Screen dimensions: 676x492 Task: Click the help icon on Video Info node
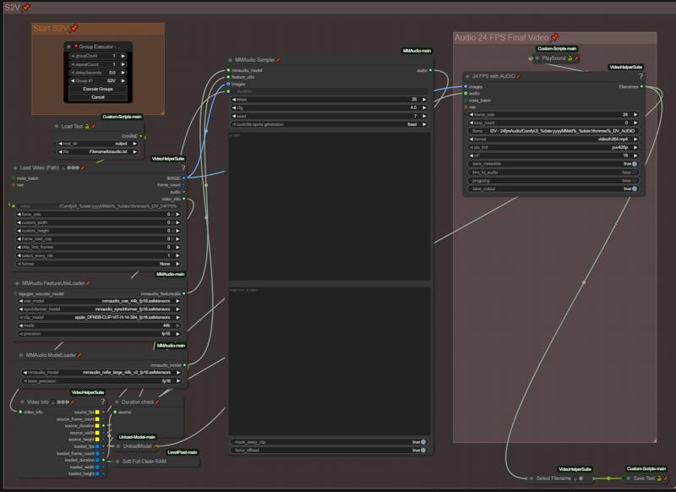(x=102, y=402)
